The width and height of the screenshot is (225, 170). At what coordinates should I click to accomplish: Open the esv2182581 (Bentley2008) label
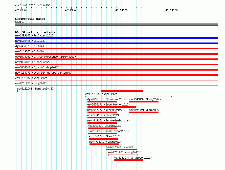35,89
